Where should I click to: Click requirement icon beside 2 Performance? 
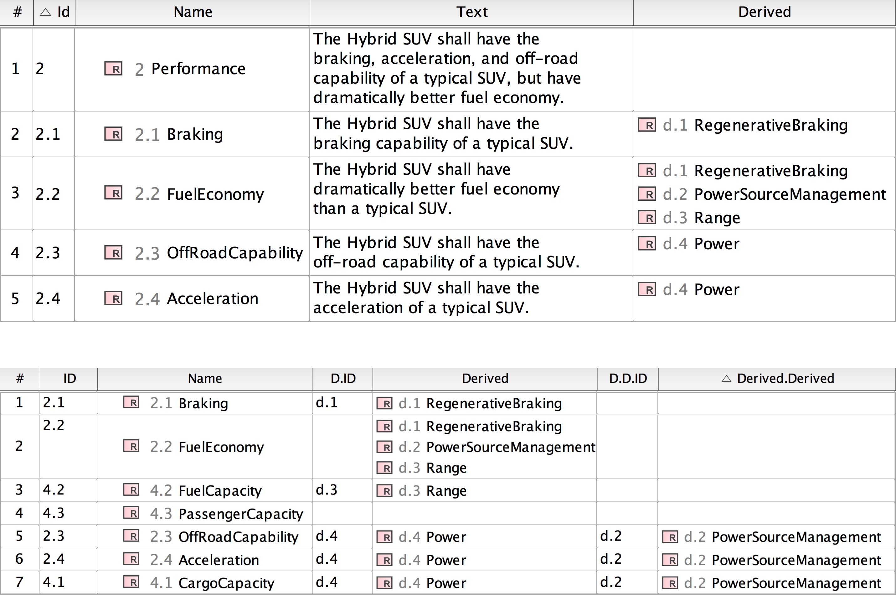coord(113,69)
